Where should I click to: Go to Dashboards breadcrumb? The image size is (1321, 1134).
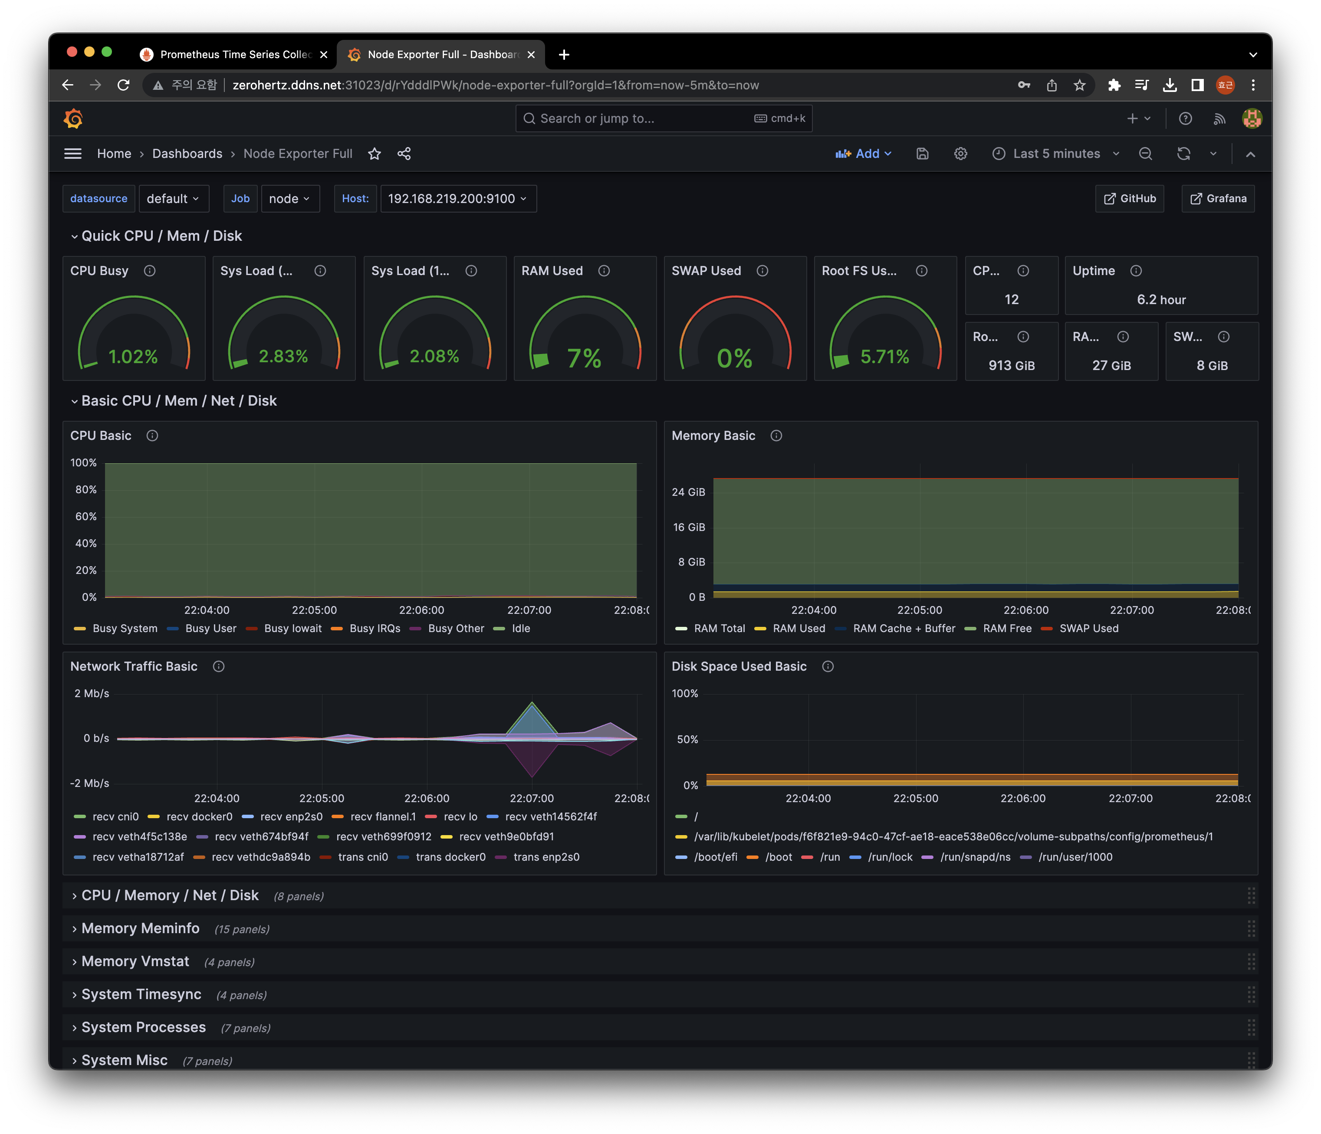pyautogui.click(x=187, y=154)
